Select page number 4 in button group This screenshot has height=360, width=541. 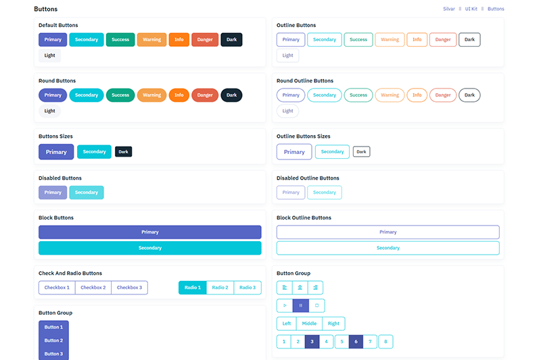(327, 342)
